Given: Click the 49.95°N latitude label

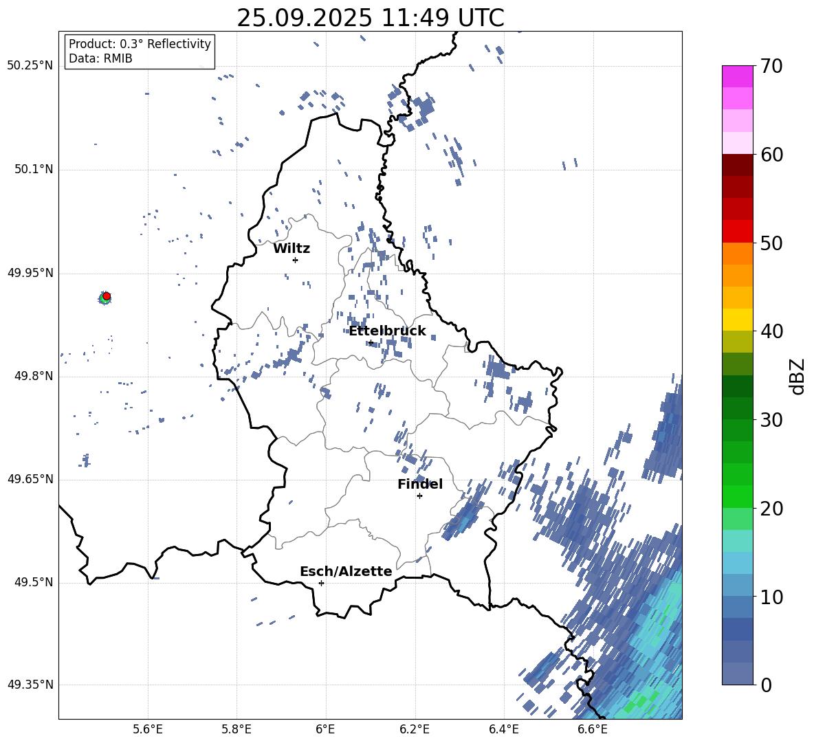Looking at the screenshot, I should (30, 273).
